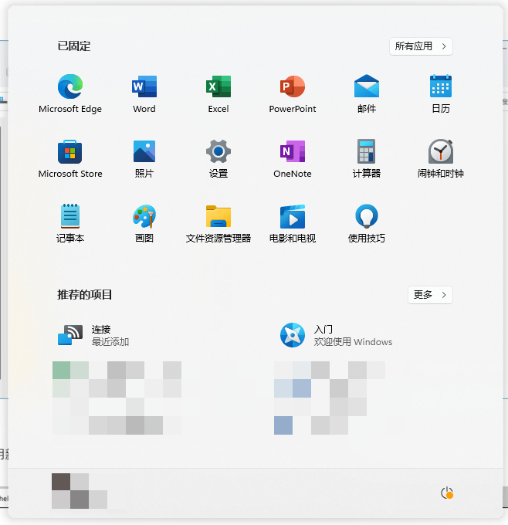Open the 计算器 (Calculator) app
508x525 pixels.
[367, 151]
